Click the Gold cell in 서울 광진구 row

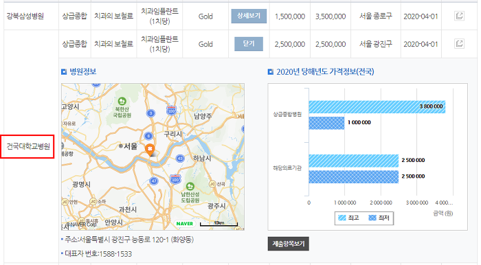click(205, 44)
